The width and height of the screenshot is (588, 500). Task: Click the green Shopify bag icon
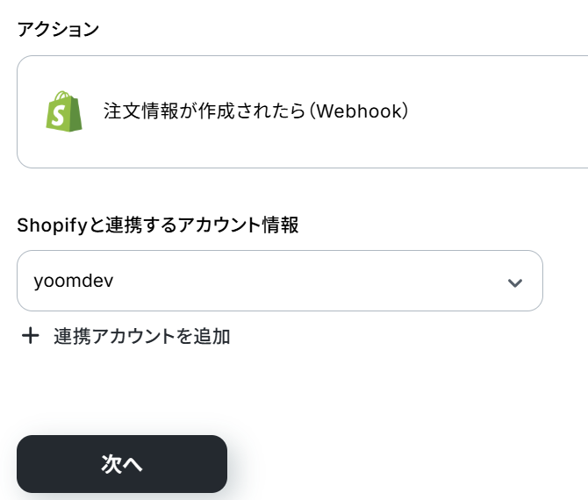[64, 112]
